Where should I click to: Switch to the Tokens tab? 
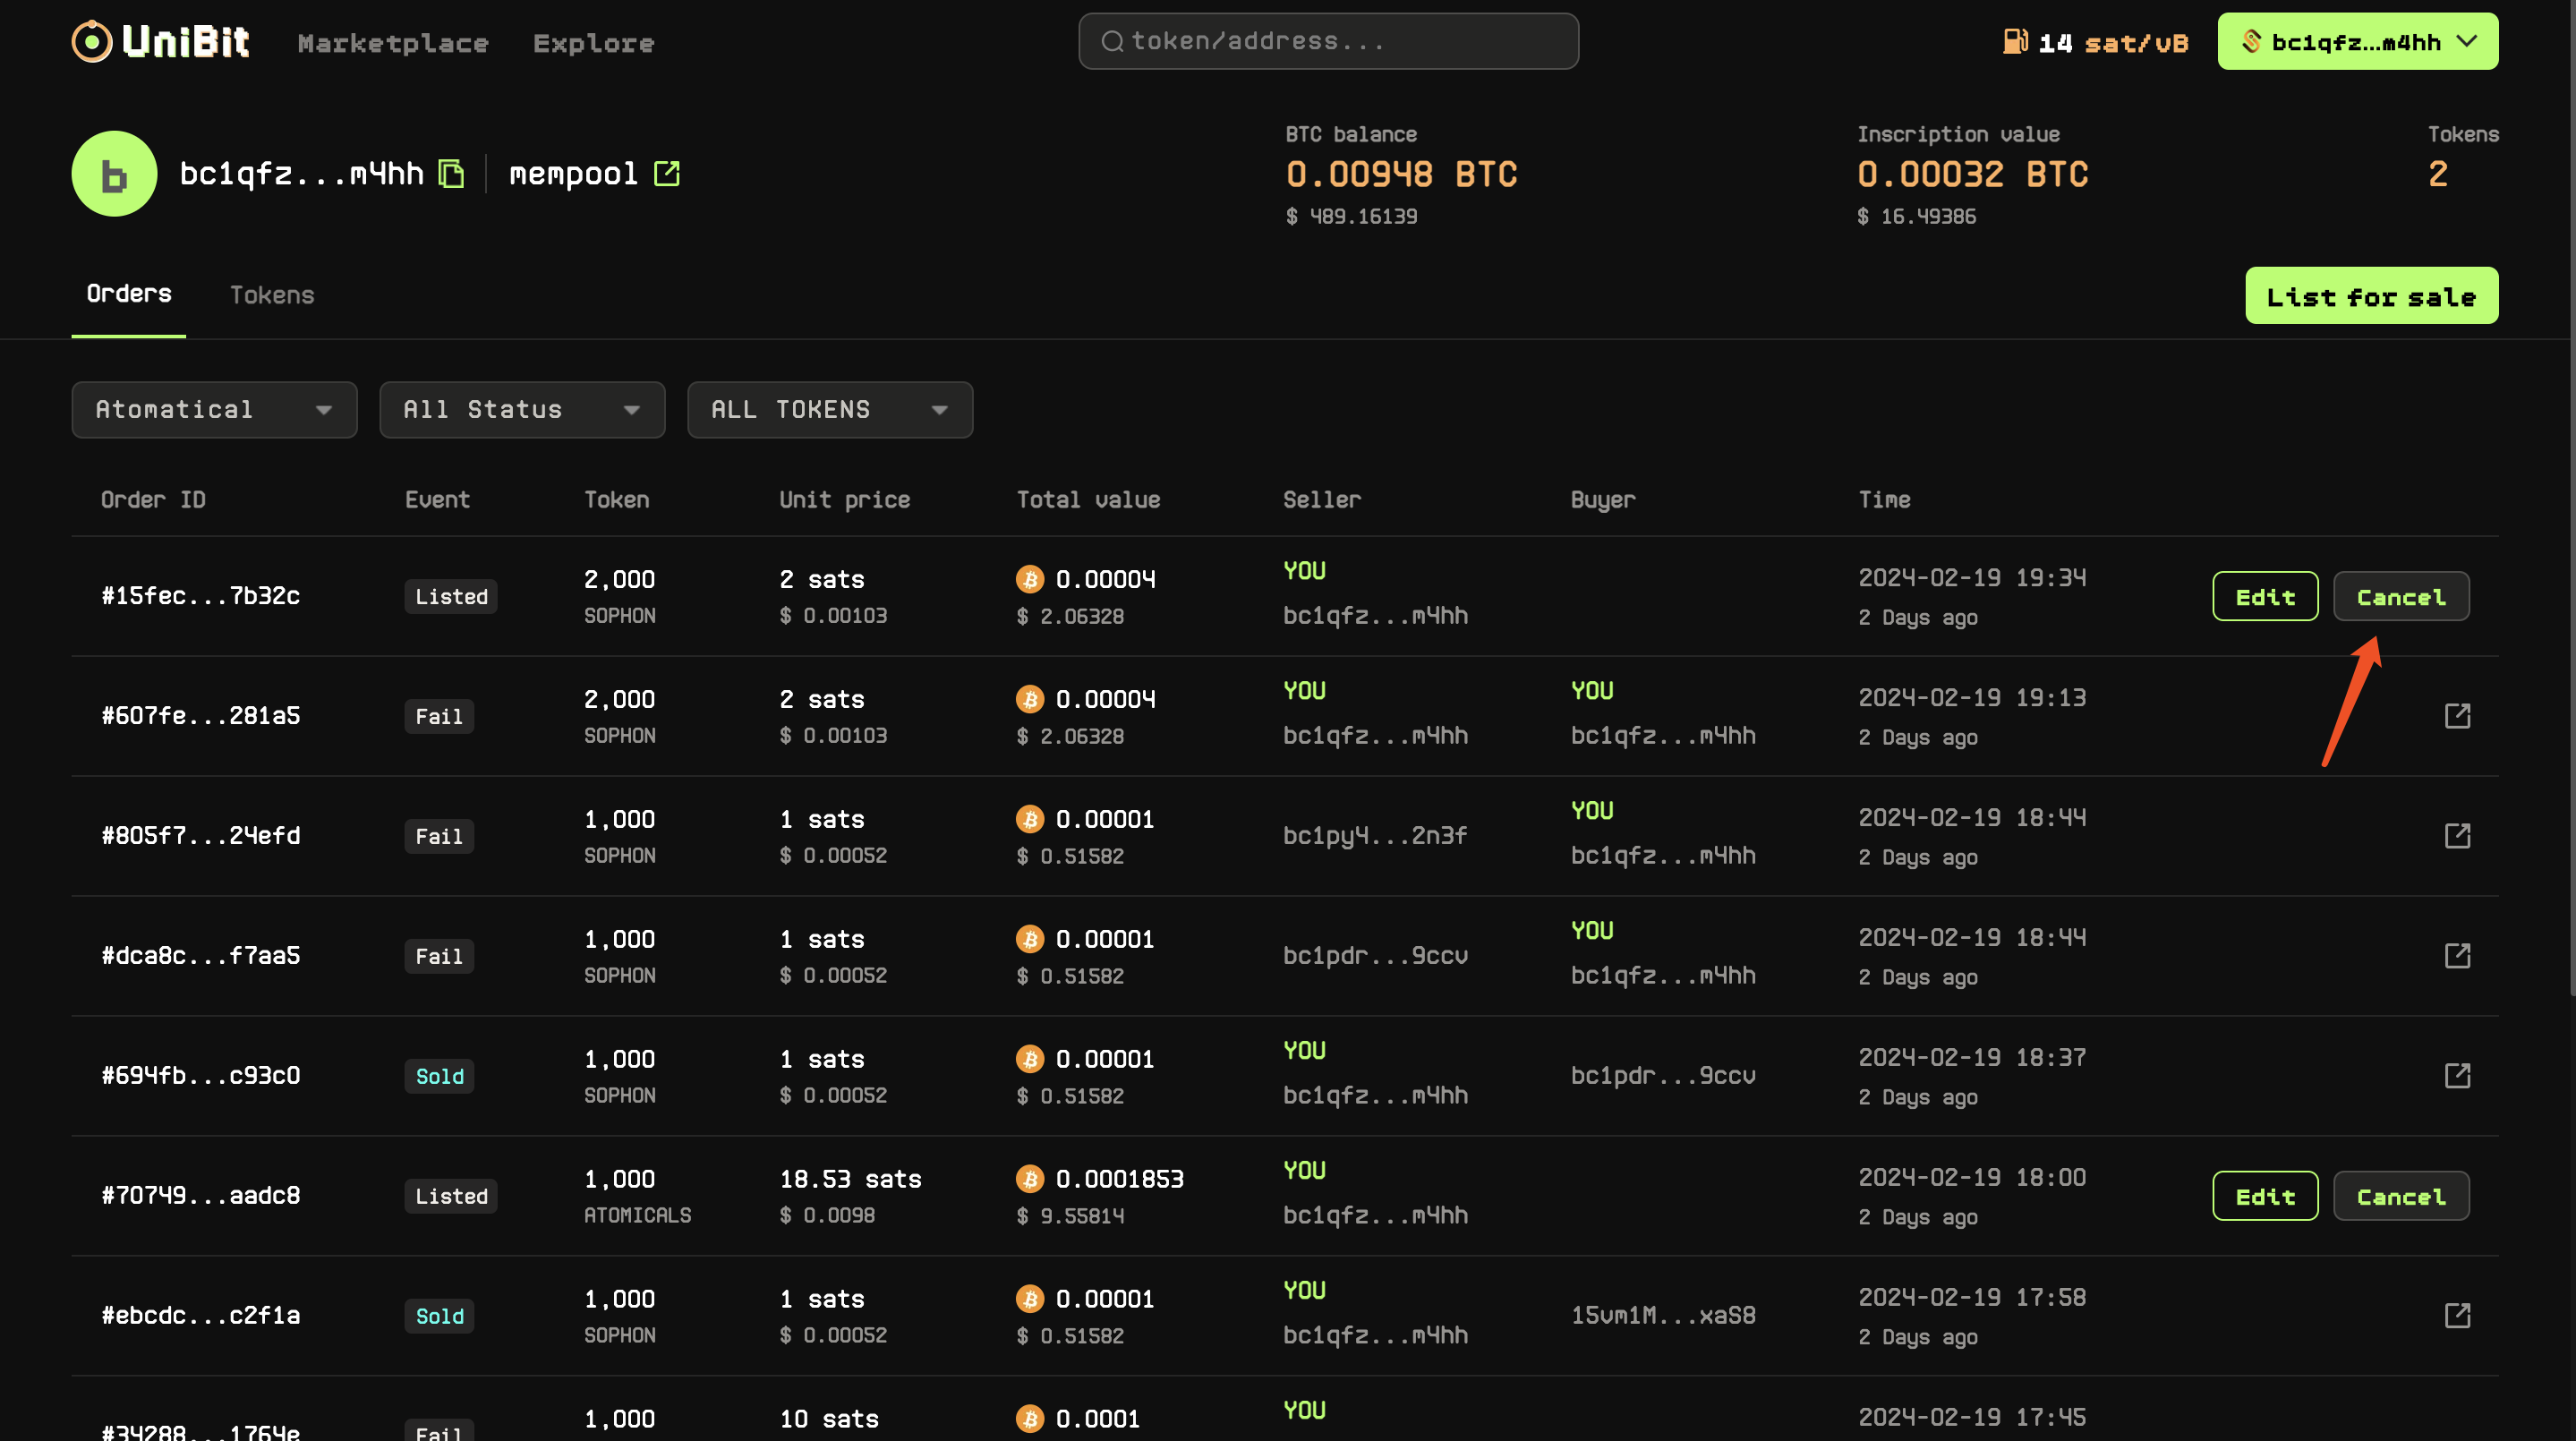coord(272,295)
